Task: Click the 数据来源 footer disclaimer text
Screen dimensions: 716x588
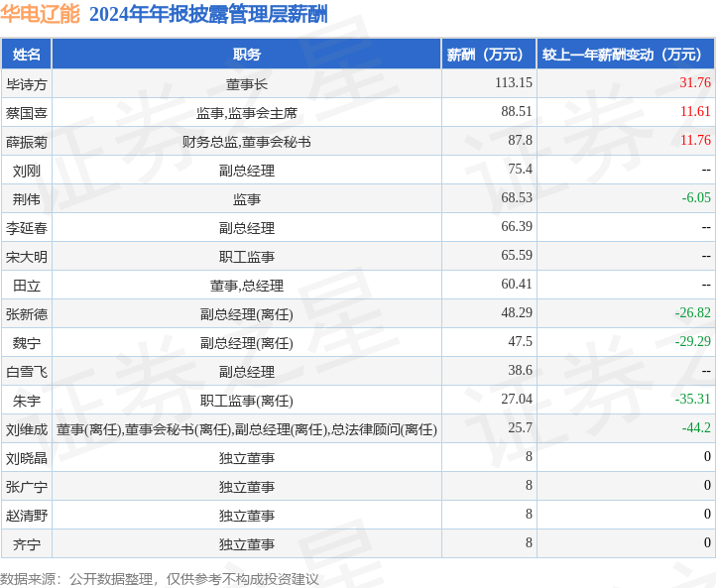Action: pyautogui.click(x=160, y=579)
